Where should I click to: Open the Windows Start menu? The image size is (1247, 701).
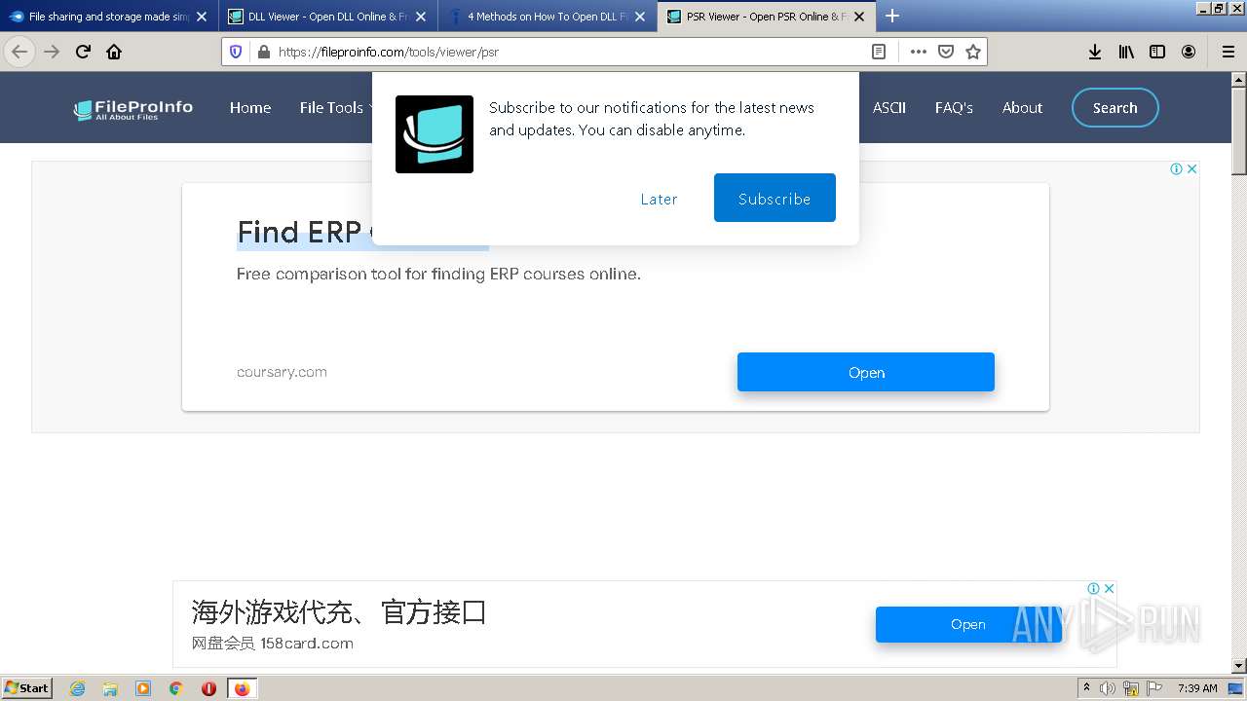pyautogui.click(x=27, y=688)
